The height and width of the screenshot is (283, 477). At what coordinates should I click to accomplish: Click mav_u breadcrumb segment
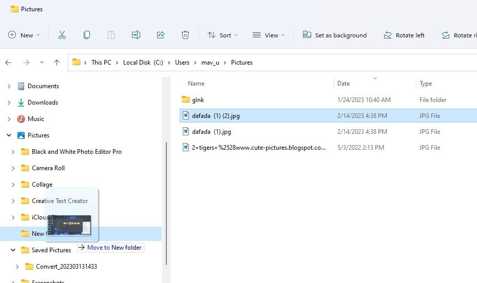210,63
